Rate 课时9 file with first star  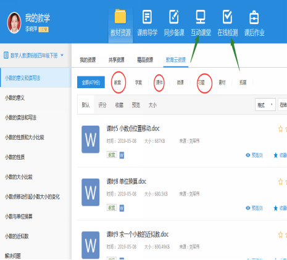[280, 235]
